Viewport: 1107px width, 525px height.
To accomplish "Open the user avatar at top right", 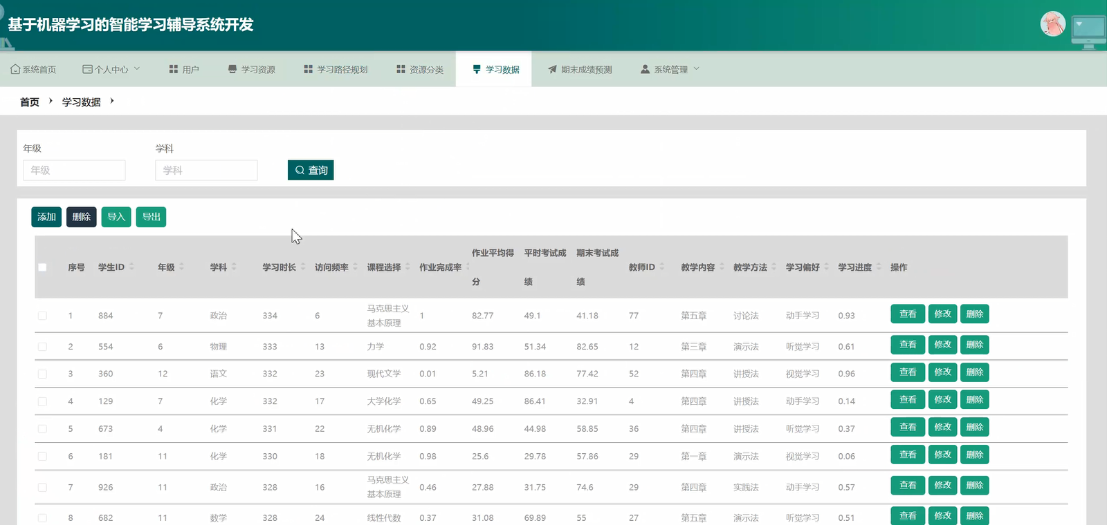I will 1053,23.
